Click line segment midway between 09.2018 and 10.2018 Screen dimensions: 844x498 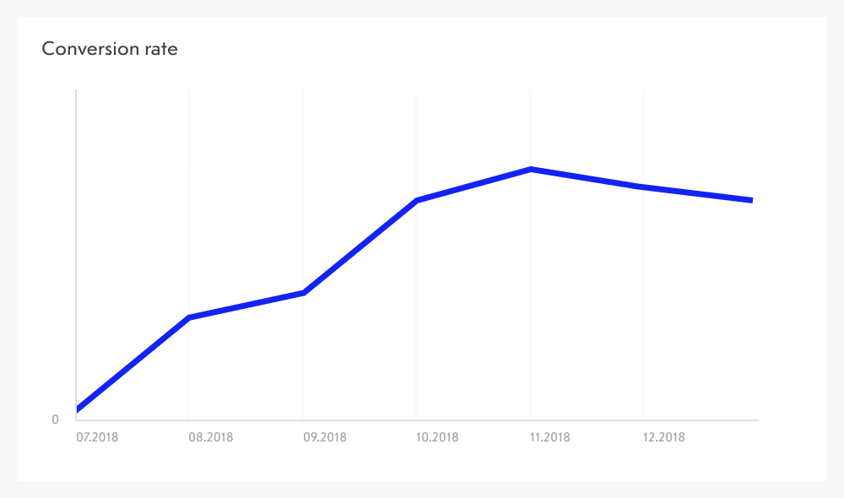click(x=360, y=247)
